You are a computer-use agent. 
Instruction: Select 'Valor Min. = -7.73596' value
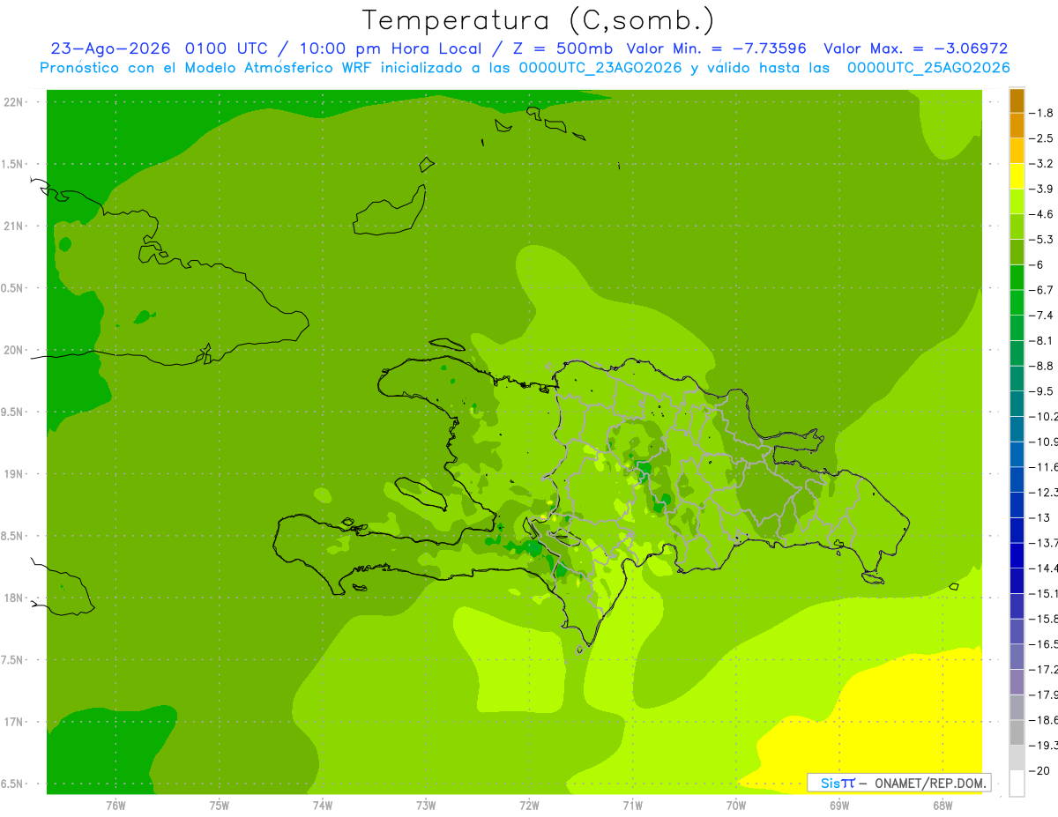[x=717, y=48]
